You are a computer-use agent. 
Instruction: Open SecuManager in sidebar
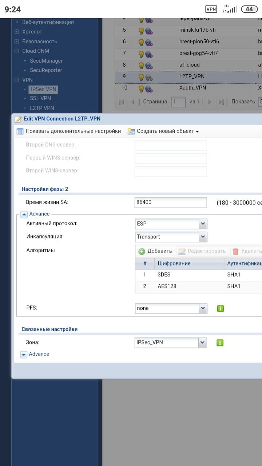tap(46, 61)
